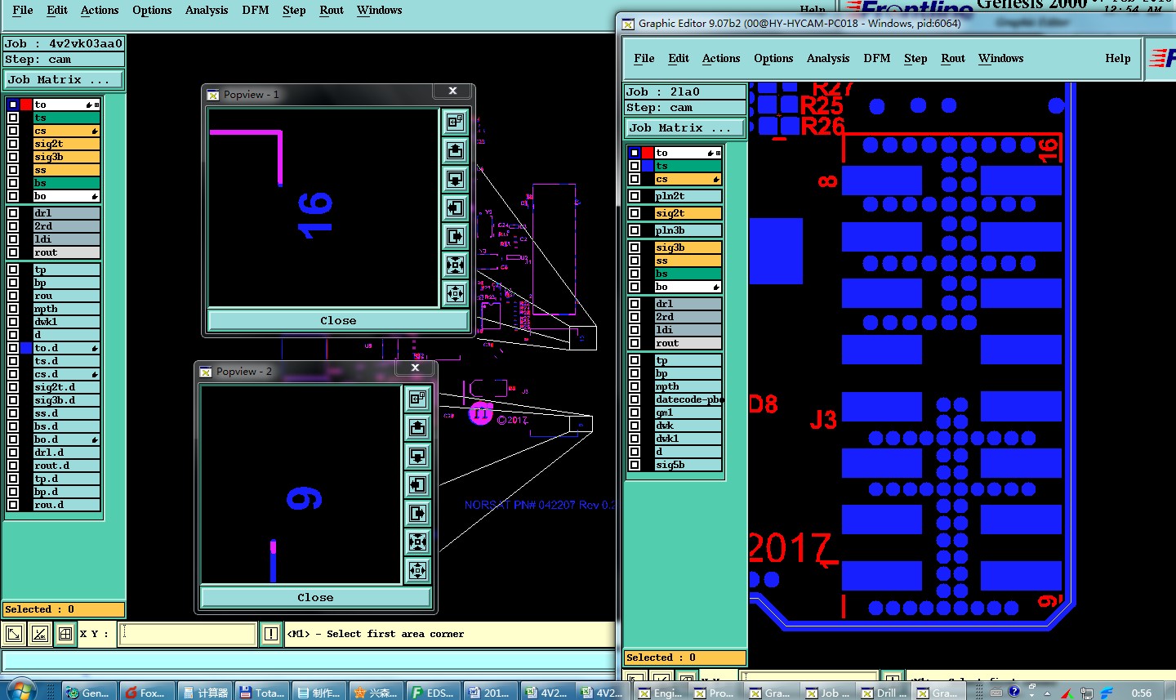Select the 'dwkl' layer row in right window
This screenshot has height=700, width=1176.
[688, 439]
